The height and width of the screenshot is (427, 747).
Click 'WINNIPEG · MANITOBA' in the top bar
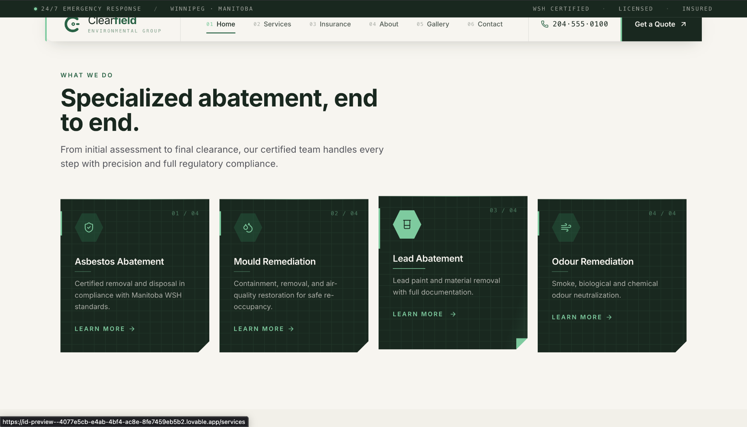point(212,9)
